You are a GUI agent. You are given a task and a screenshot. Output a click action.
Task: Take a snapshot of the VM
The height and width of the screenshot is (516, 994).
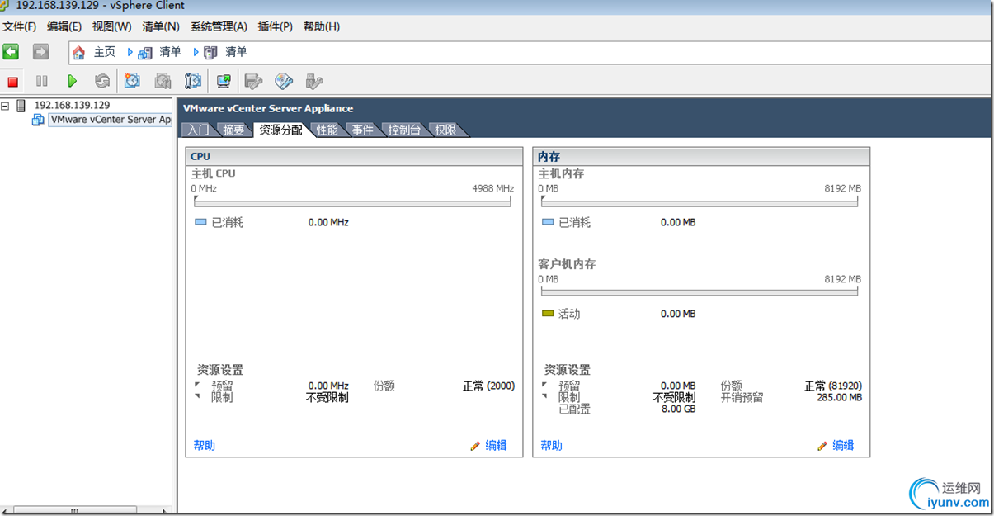133,81
